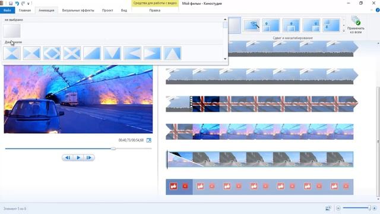The image size is (380, 214).
Task: Pick the diamond-shaped transition
Action: [52, 53]
